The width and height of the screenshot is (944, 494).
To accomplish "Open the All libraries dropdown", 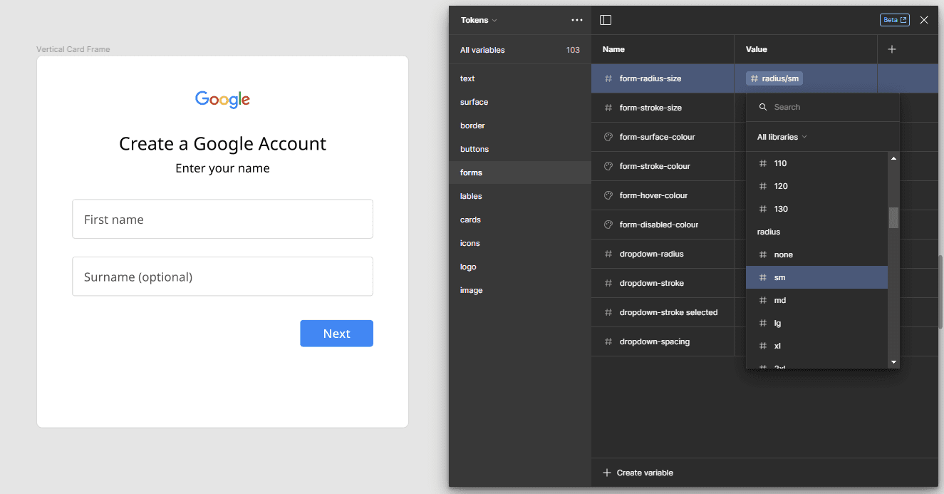I will (782, 136).
